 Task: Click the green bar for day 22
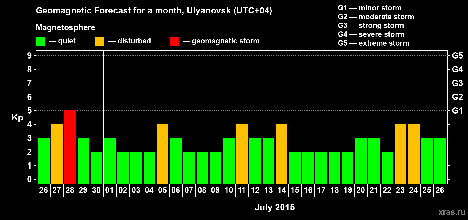(387, 167)
